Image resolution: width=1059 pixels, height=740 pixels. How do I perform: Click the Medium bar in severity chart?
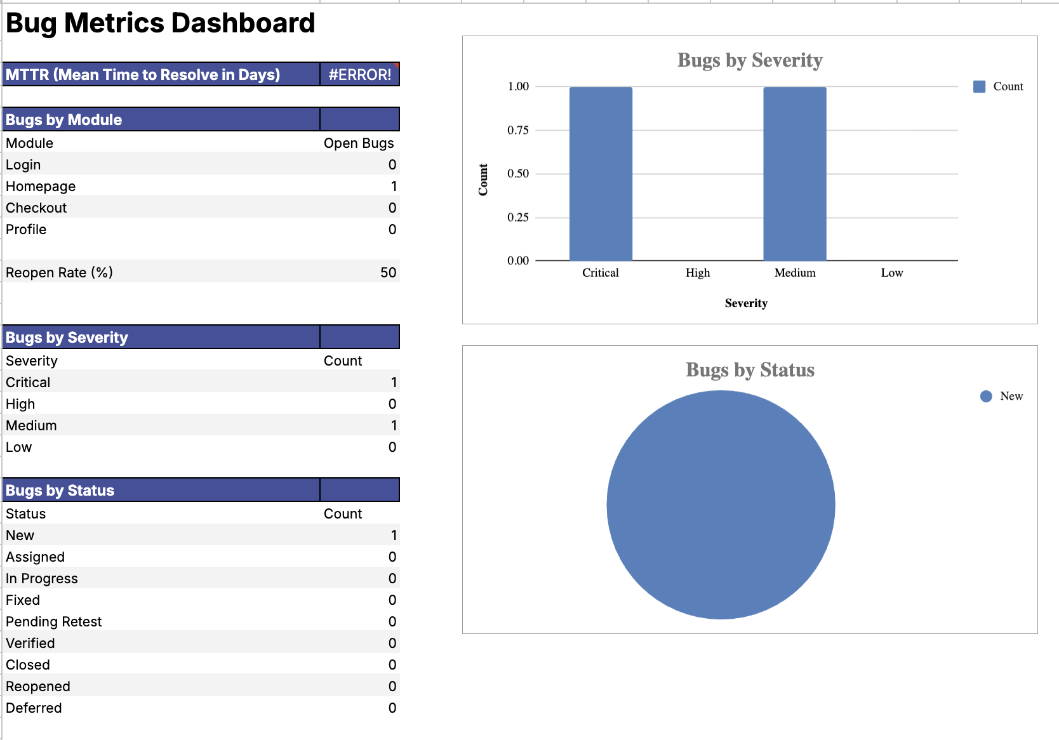click(x=795, y=175)
